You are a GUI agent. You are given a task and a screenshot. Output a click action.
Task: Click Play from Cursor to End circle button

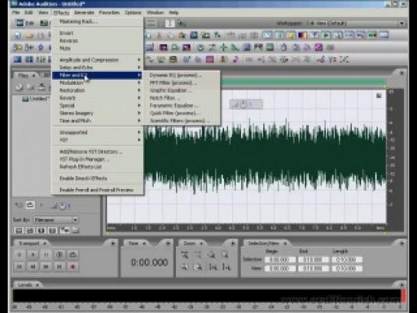point(60,255)
